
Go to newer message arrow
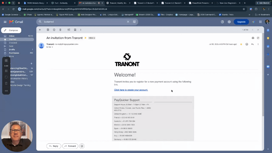tap(253, 30)
